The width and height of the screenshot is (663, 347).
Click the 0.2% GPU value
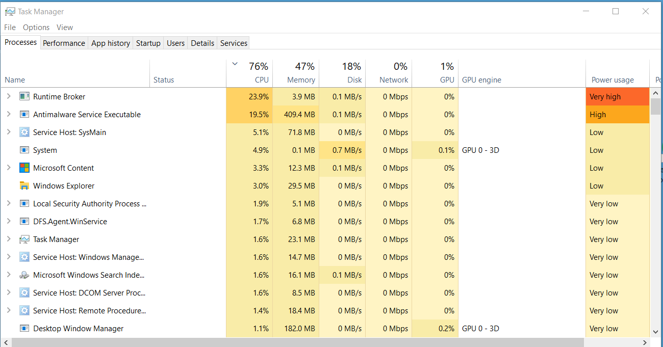coord(446,328)
